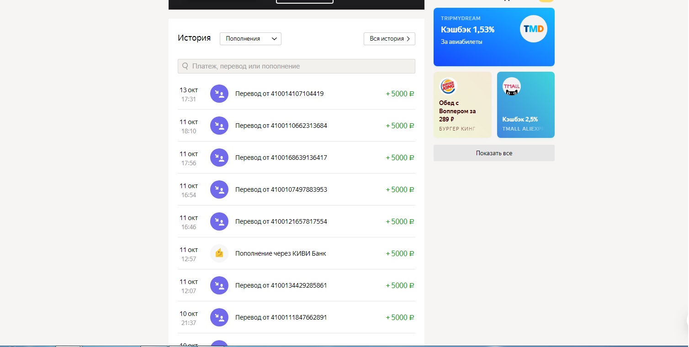Click the +5000 ₽ amount at 12:07 row
The image size is (689, 347).
[x=400, y=285]
